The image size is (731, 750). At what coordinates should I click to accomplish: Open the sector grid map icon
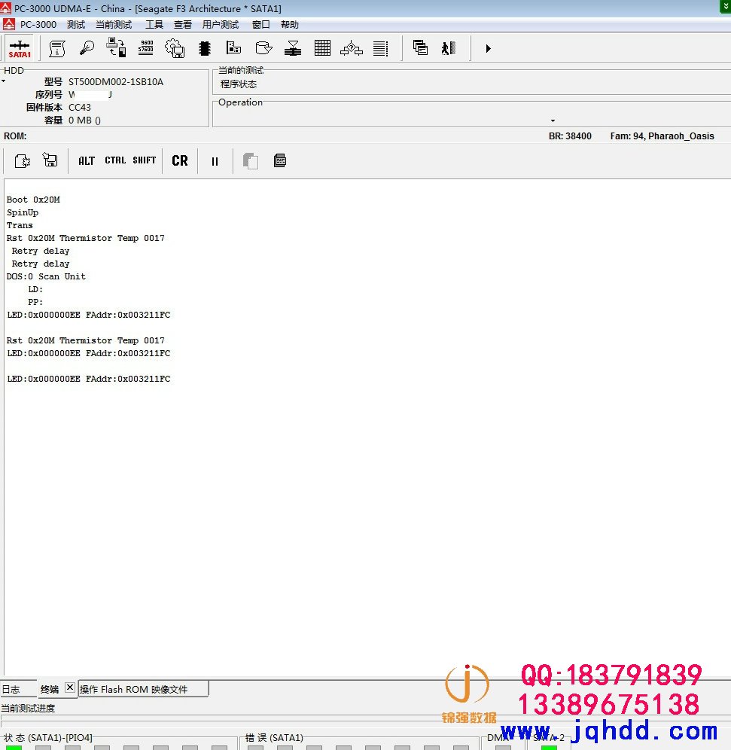click(x=322, y=48)
